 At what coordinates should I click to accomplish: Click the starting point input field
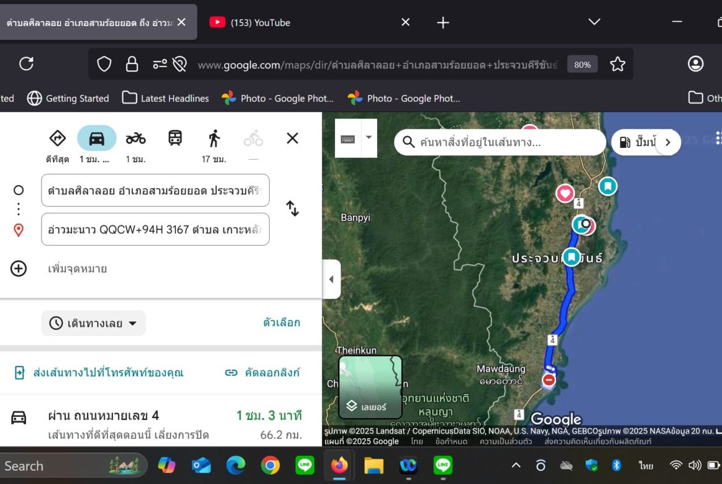click(155, 191)
